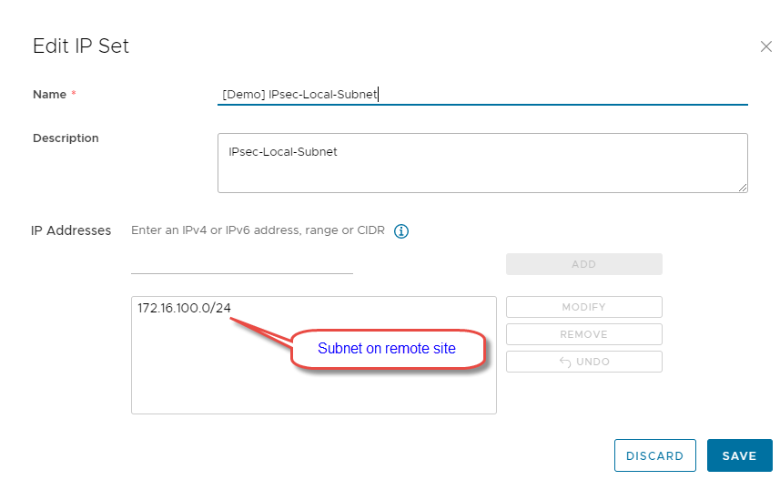Click the REMOVE button

[x=583, y=334]
